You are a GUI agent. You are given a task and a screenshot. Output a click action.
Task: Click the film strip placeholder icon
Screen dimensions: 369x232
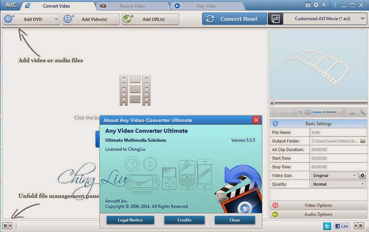click(x=135, y=90)
